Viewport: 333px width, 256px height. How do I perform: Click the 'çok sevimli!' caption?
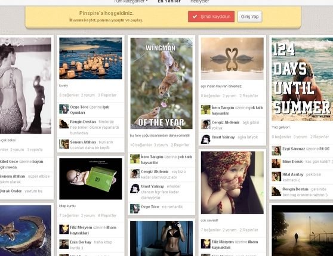click(x=209, y=220)
